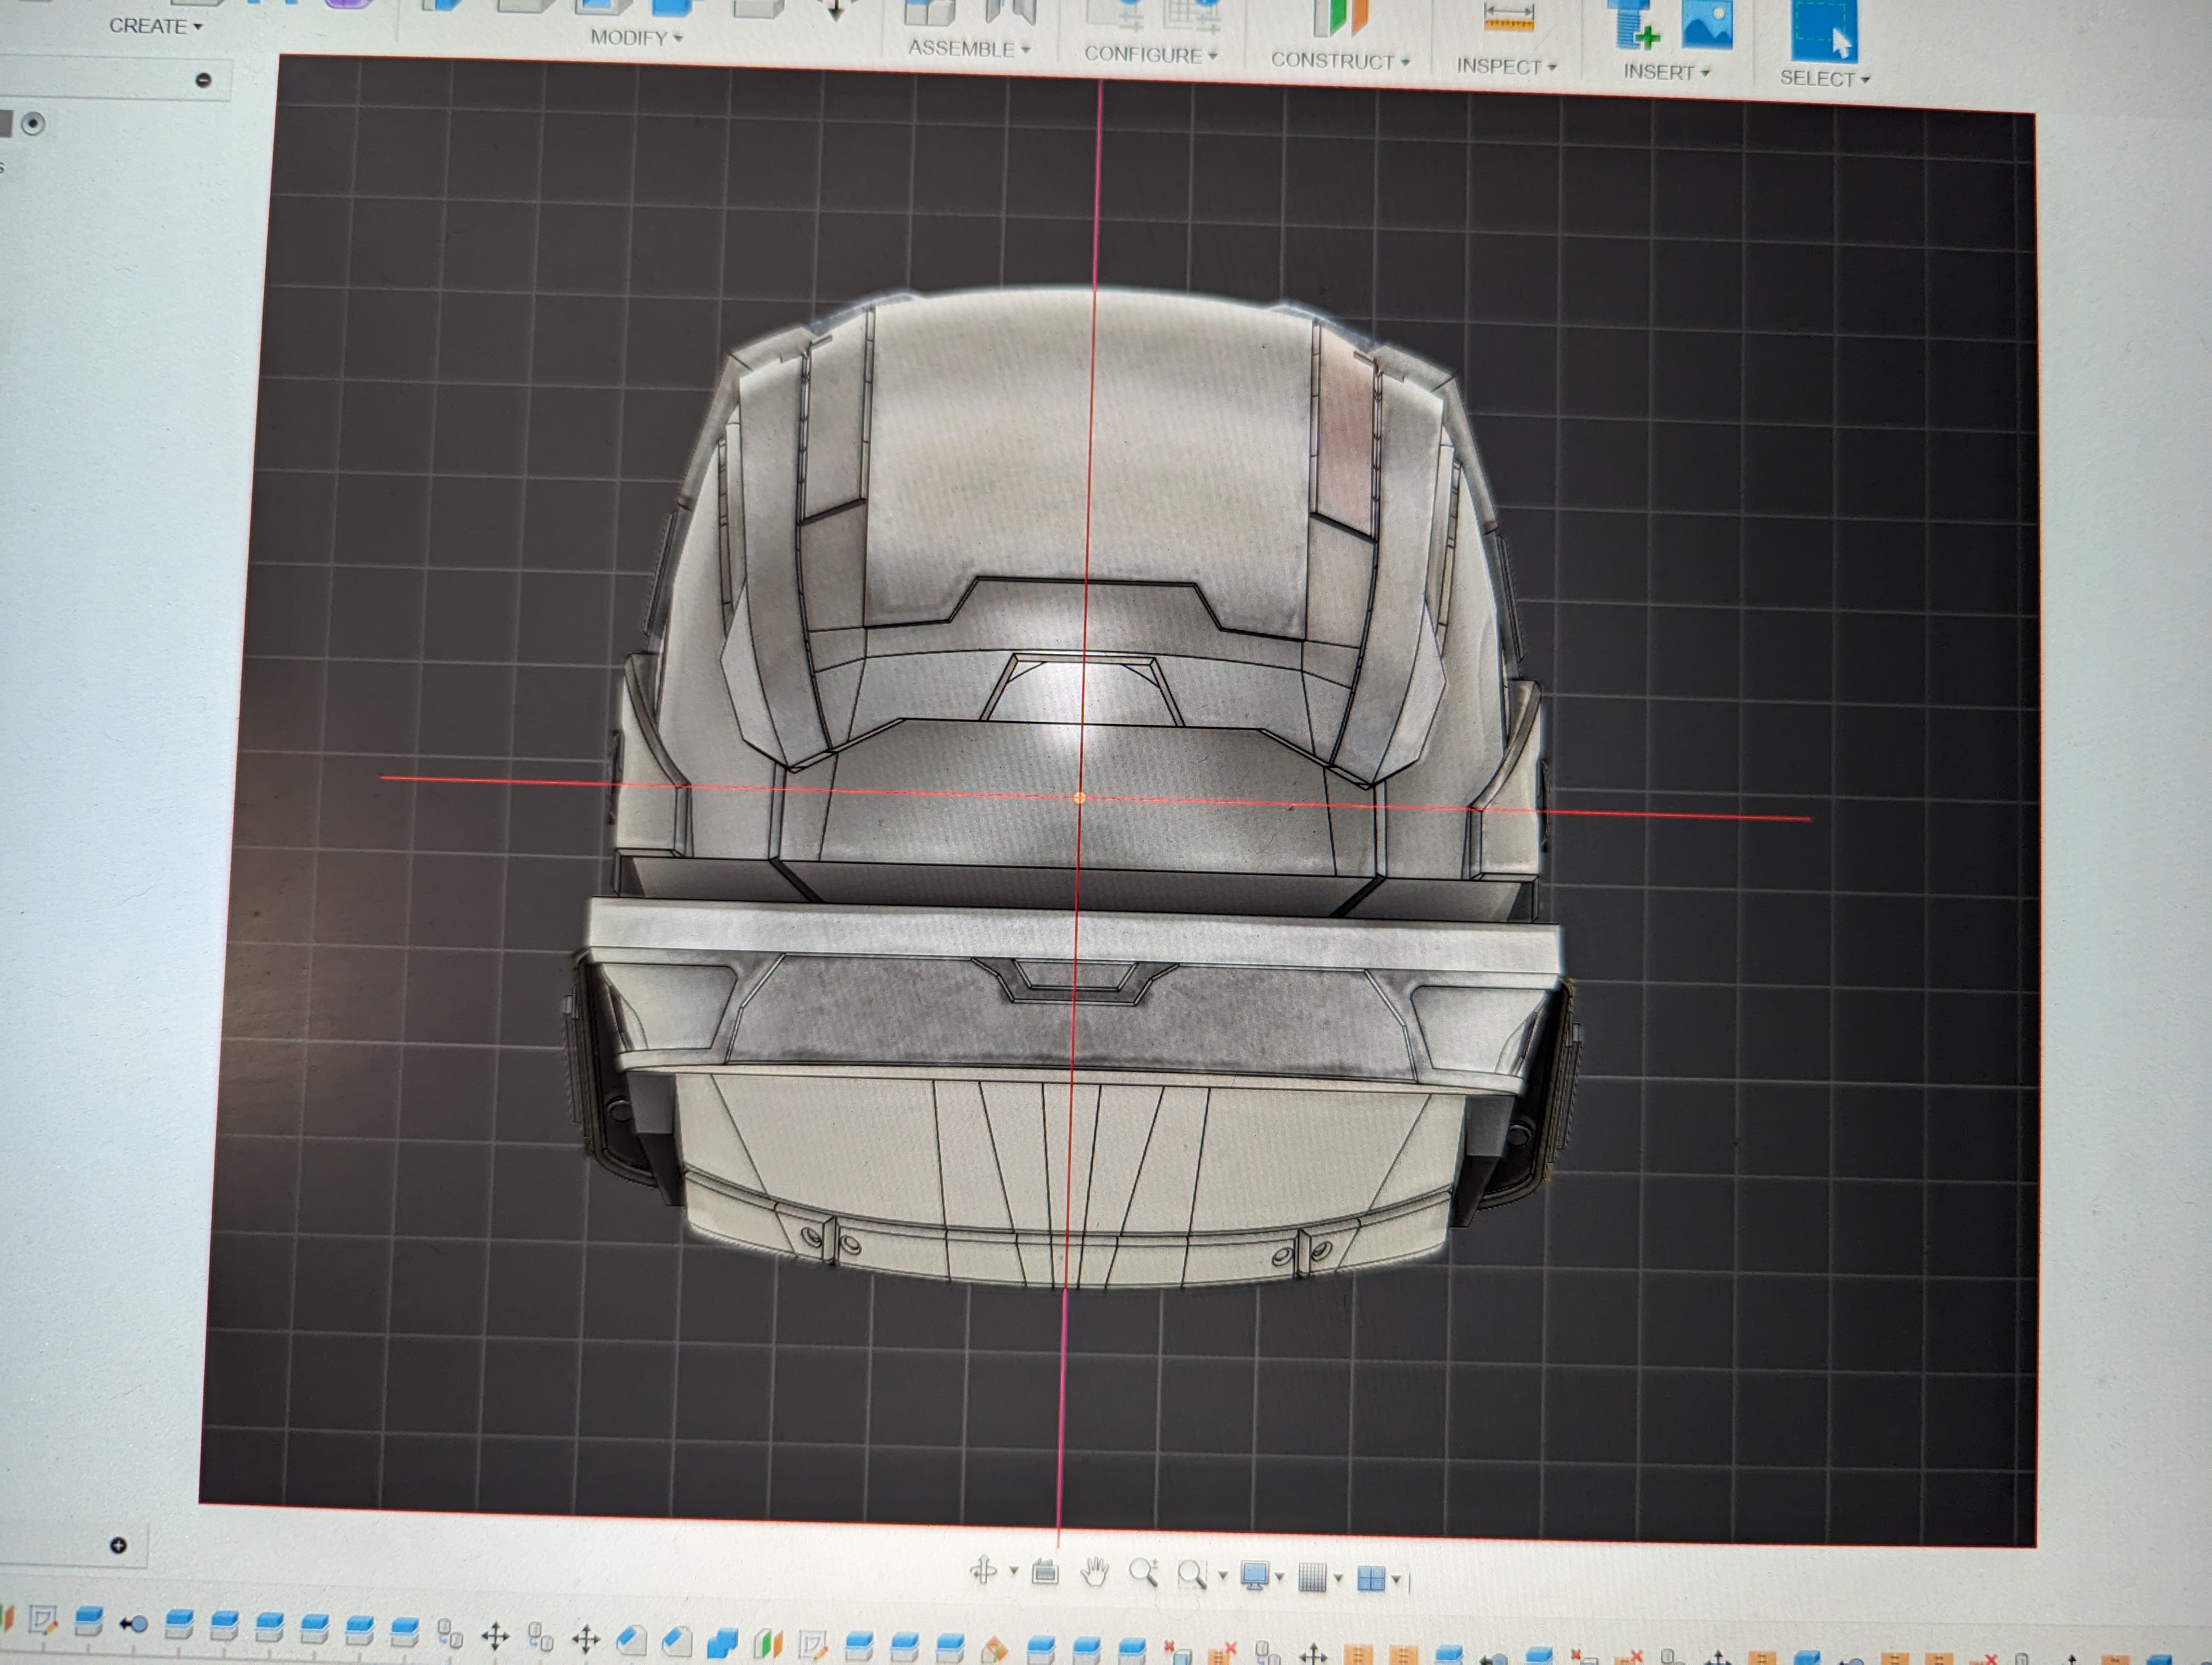2212x1665 pixels.
Task: Open the CREATE menu in the toolbar
Action: [x=155, y=26]
